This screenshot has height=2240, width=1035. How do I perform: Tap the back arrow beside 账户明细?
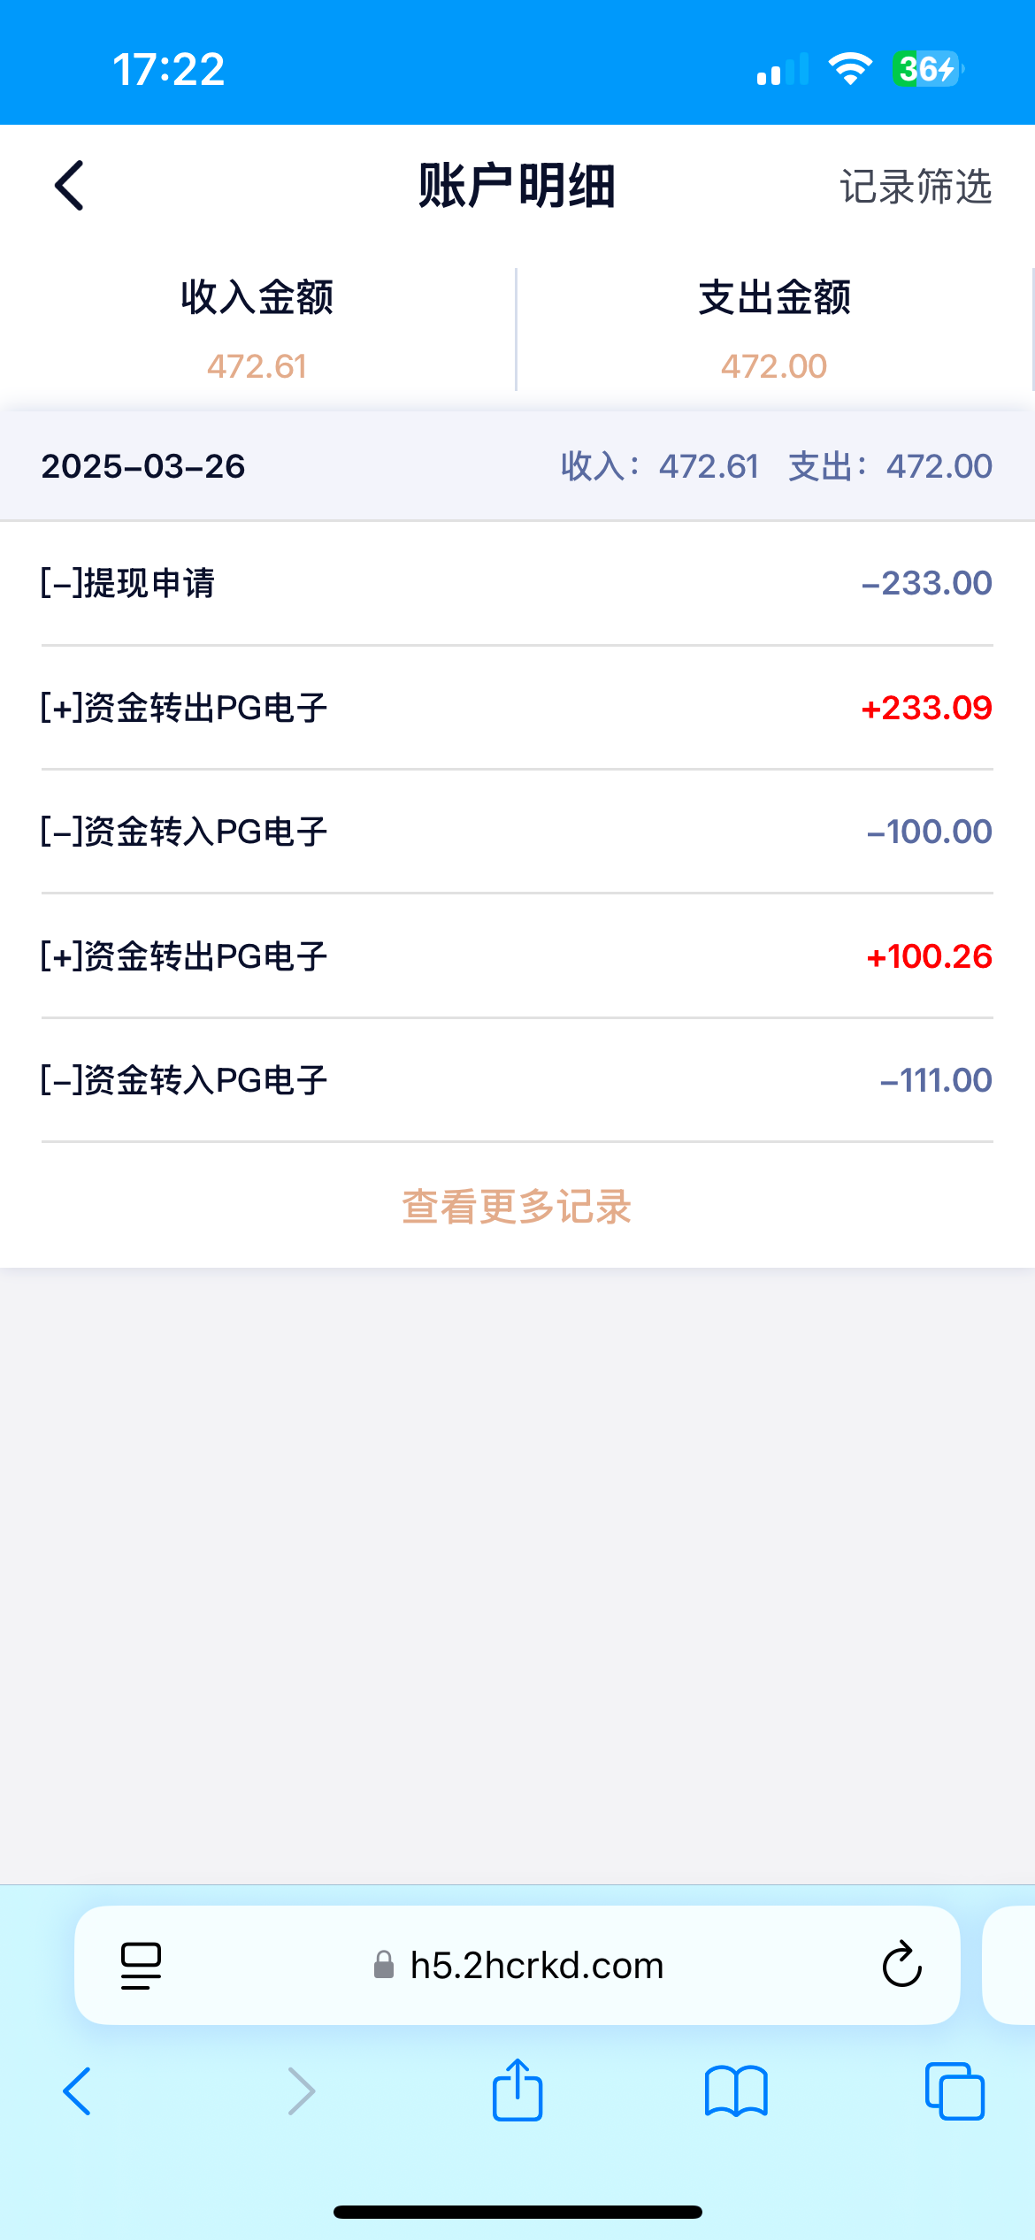pyautogui.click(x=69, y=186)
